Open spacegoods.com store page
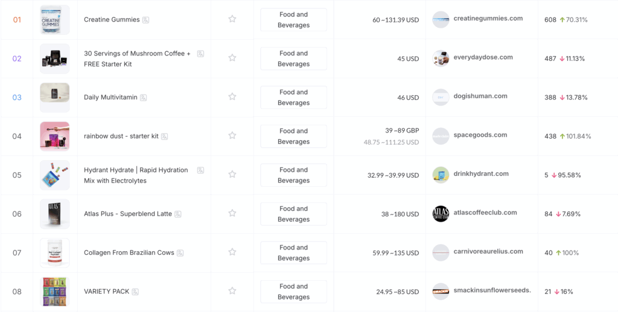The image size is (618, 312). point(480,134)
